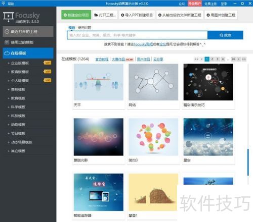The height and width of the screenshot is (222, 253).
Task: Select 使用过的模板 in sidebar
Action: pos(28,42)
